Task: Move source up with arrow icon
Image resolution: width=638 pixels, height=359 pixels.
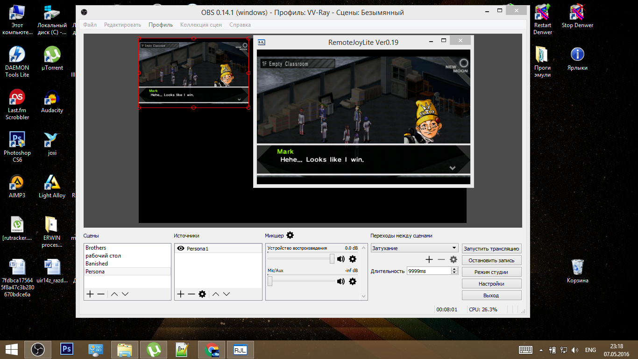Action: click(x=216, y=294)
